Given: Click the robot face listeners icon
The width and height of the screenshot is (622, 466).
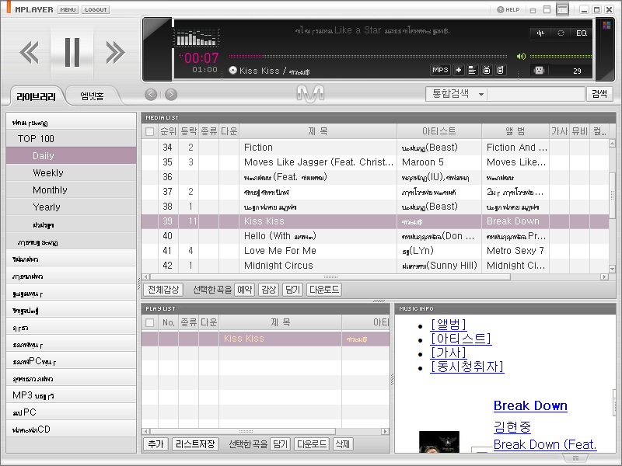Looking at the screenshot, I should [539, 70].
